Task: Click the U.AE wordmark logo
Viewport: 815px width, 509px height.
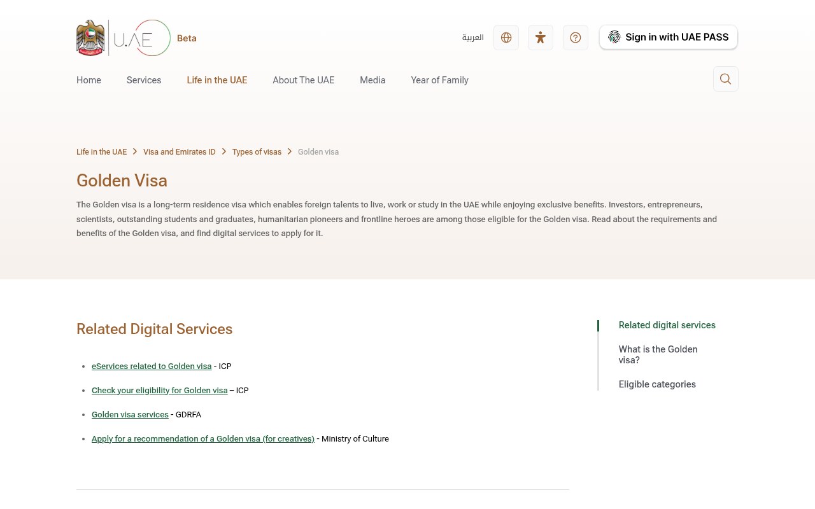Action: click(x=142, y=38)
